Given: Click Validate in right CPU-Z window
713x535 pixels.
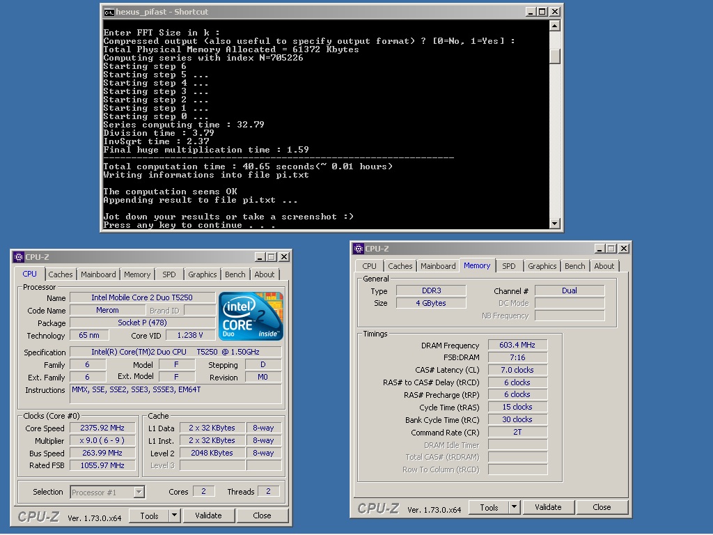Looking at the screenshot, I should (548, 508).
